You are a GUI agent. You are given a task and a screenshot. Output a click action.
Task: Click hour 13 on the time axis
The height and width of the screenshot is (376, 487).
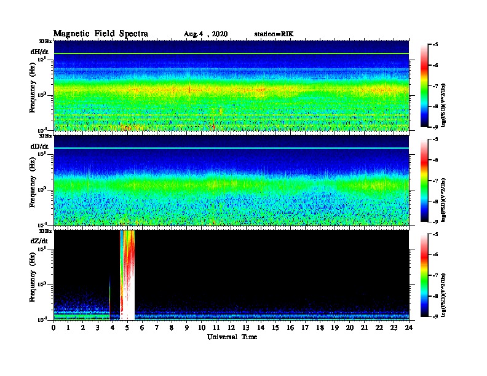(x=246, y=327)
